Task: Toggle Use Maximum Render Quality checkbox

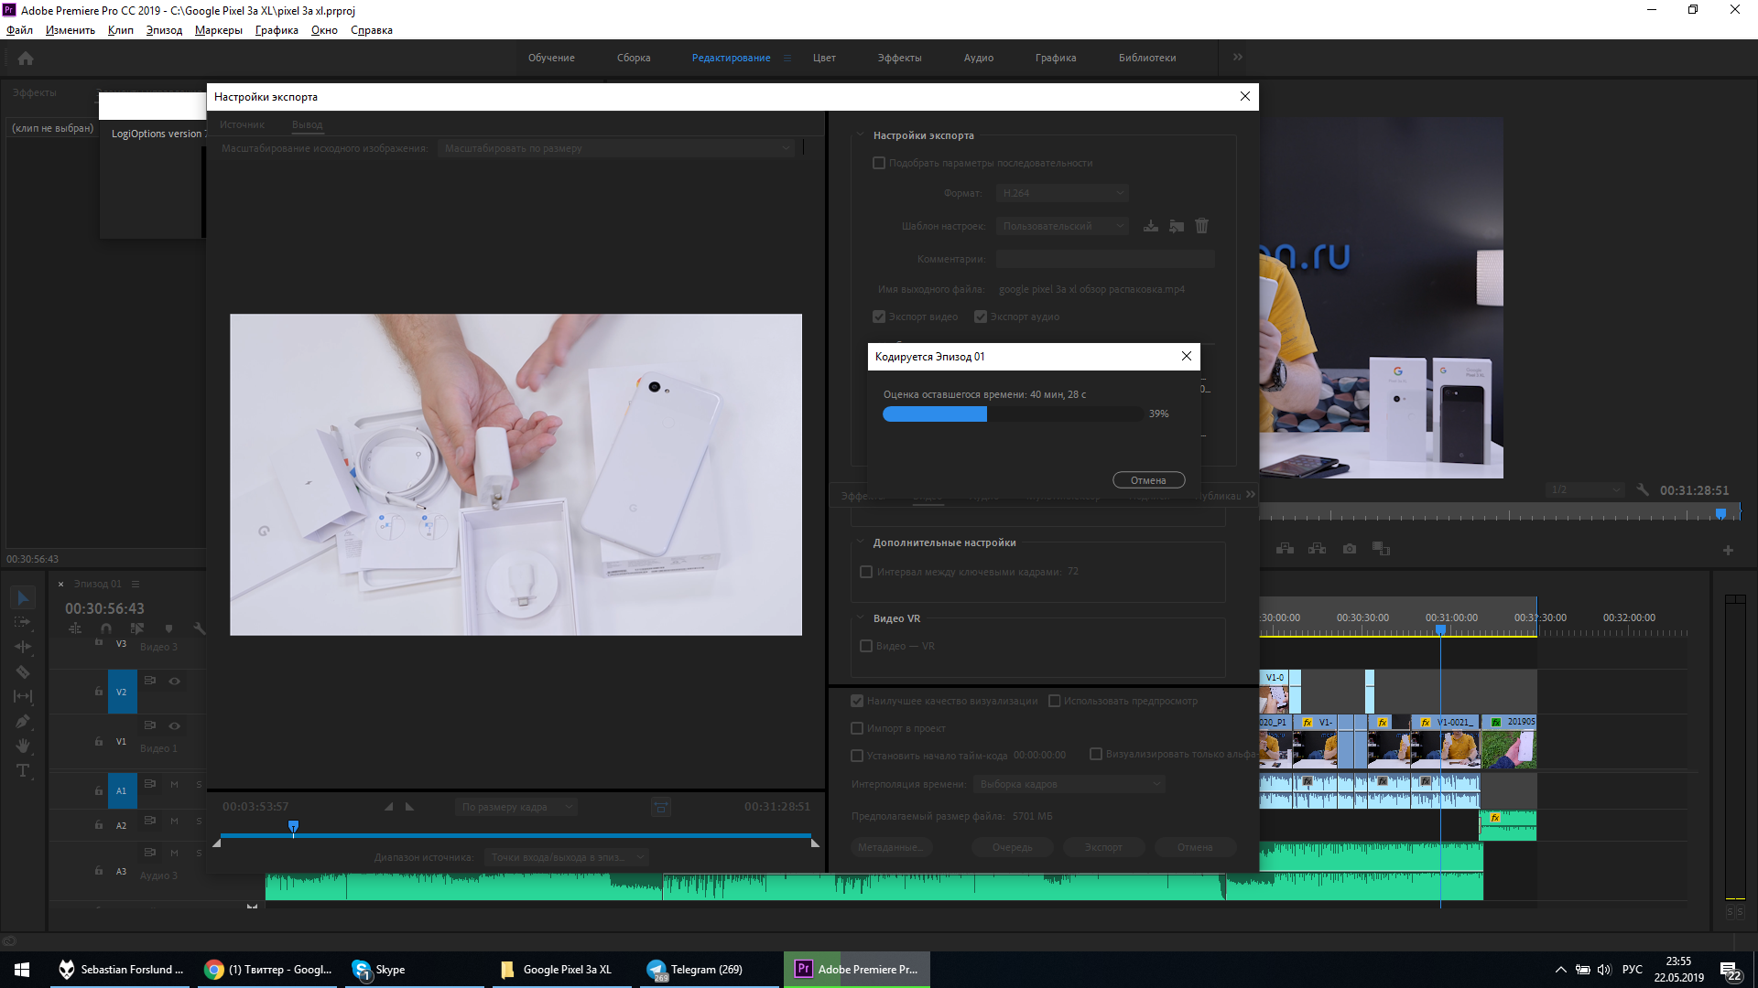Action: click(857, 701)
